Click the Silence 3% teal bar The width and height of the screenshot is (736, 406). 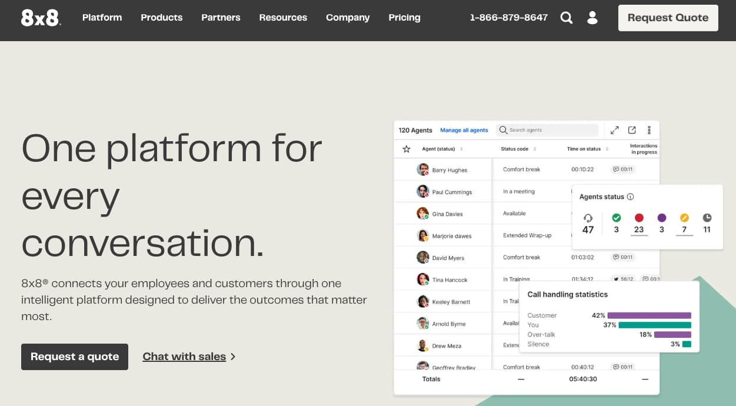tap(687, 344)
